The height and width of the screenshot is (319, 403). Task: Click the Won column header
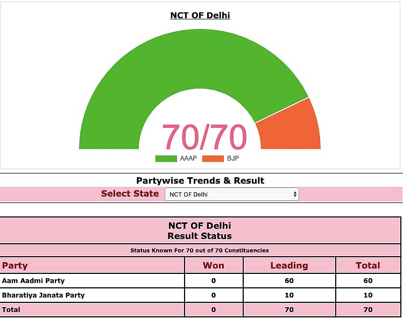click(x=214, y=265)
